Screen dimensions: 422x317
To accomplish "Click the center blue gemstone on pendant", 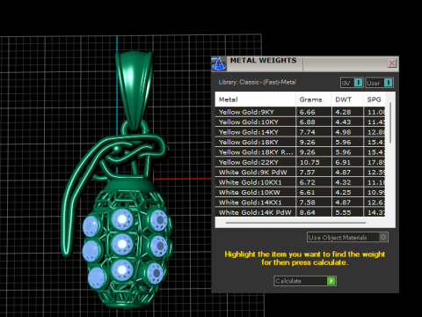I will pos(121,244).
